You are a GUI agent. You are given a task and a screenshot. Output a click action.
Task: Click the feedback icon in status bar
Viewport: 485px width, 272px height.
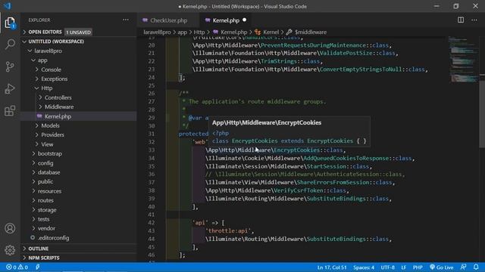click(463, 267)
